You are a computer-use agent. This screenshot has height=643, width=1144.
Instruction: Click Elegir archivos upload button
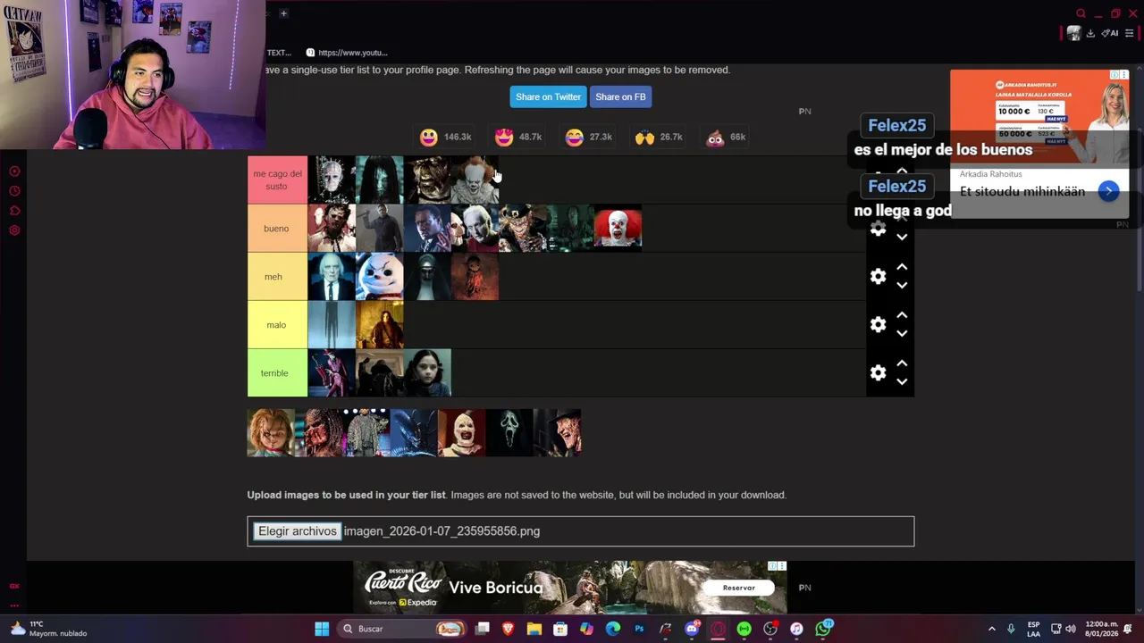pyautogui.click(x=298, y=531)
